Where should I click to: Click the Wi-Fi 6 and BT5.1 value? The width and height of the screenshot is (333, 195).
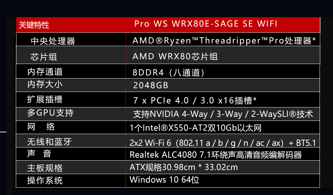click(223, 143)
